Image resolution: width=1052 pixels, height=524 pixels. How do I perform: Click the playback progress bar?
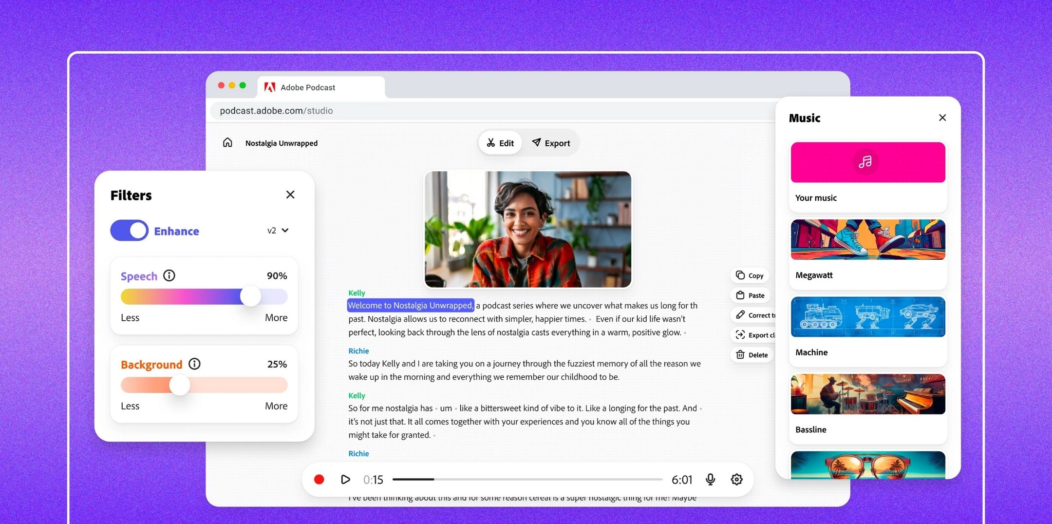tap(527, 480)
